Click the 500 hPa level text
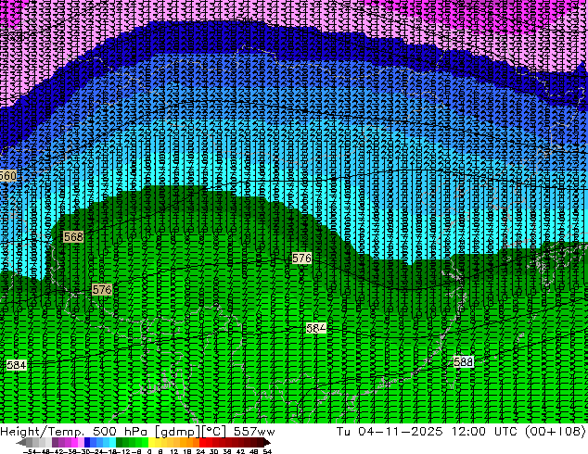This screenshot has height=454, width=588. (x=121, y=431)
